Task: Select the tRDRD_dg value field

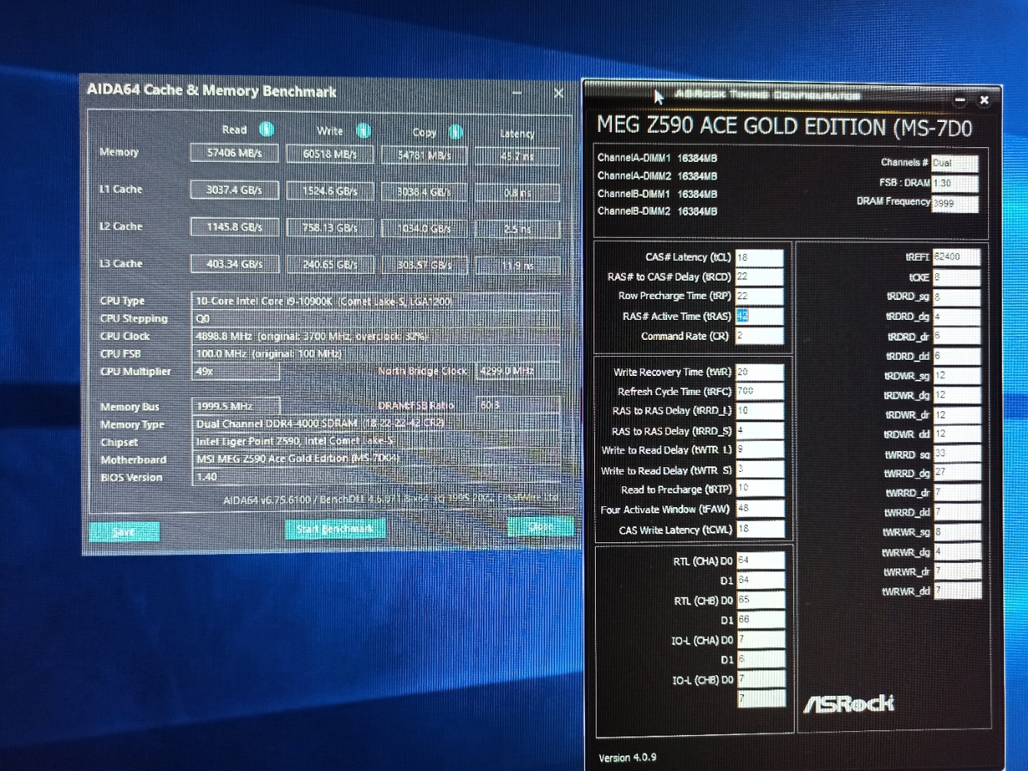Action: coord(957,316)
